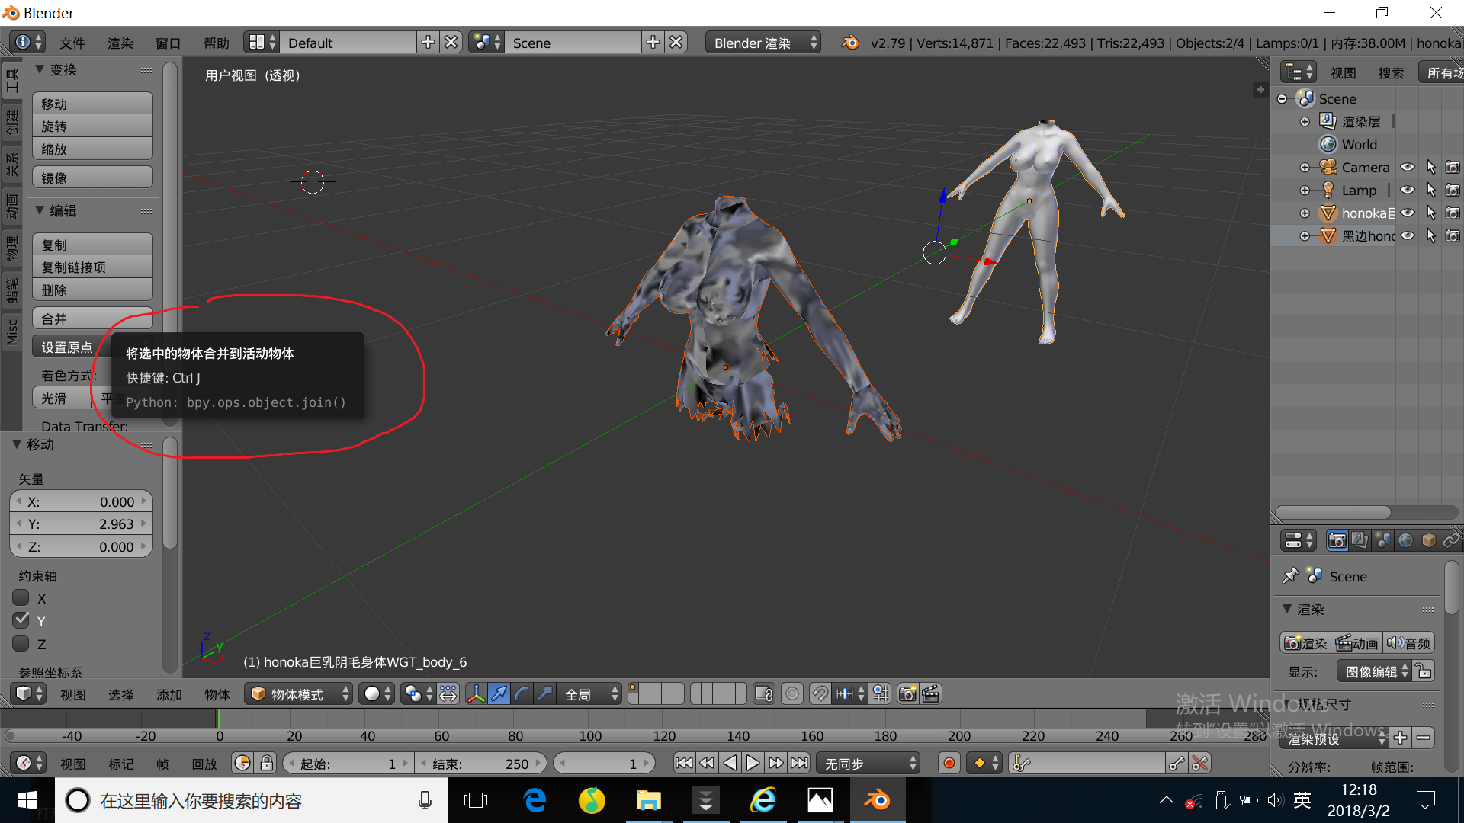Click the 镜像 button

tap(92, 178)
